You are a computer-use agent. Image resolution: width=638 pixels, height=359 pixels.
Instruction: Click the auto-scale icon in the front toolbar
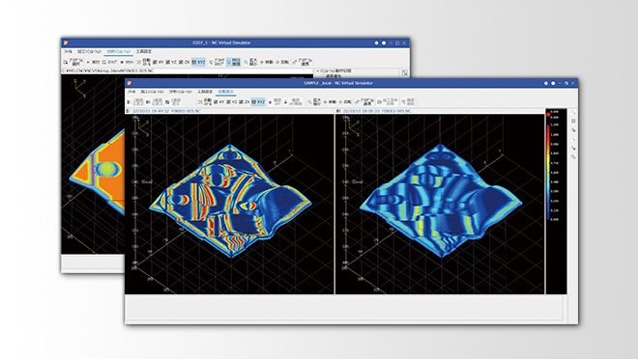click(206, 101)
